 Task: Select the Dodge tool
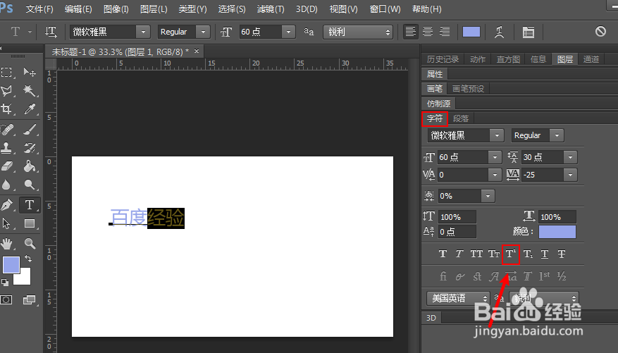point(30,185)
